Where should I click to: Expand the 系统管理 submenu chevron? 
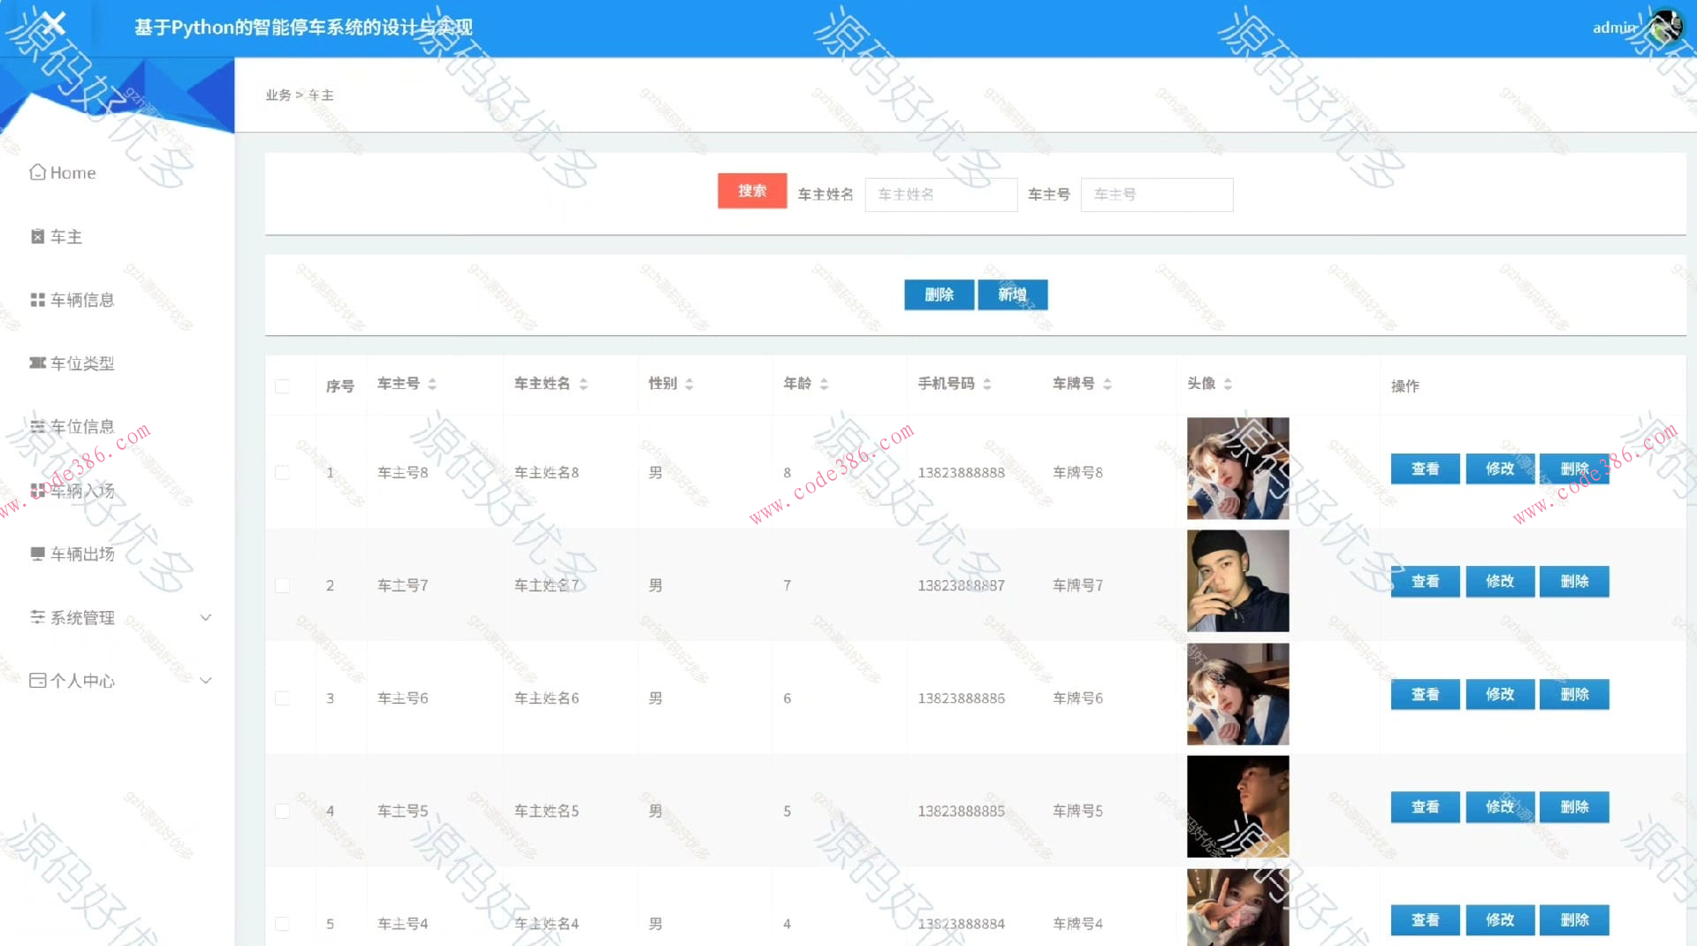[x=206, y=617]
